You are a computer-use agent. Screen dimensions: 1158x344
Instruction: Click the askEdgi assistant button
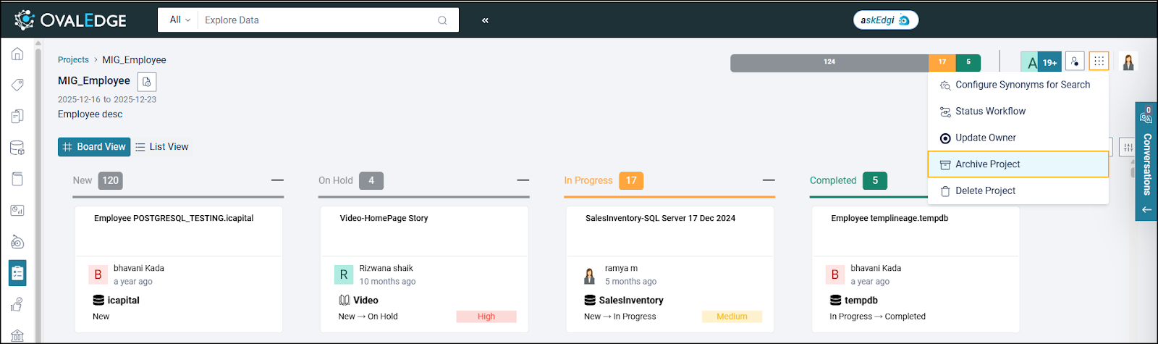point(885,20)
